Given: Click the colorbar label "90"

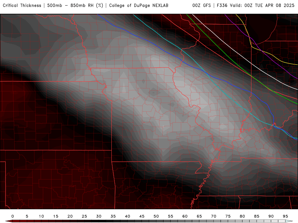Looking at the screenshot, I should (271, 216).
